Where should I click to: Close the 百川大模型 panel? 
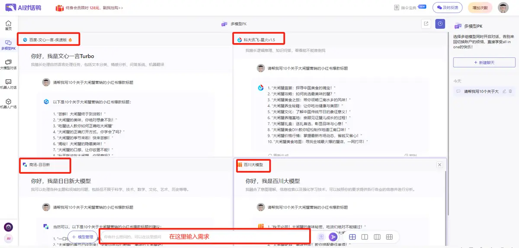click(x=440, y=165)
